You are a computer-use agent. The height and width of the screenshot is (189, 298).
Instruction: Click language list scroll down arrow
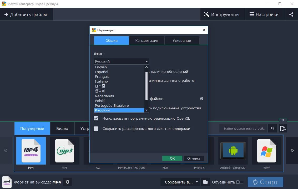click(146, 110)
